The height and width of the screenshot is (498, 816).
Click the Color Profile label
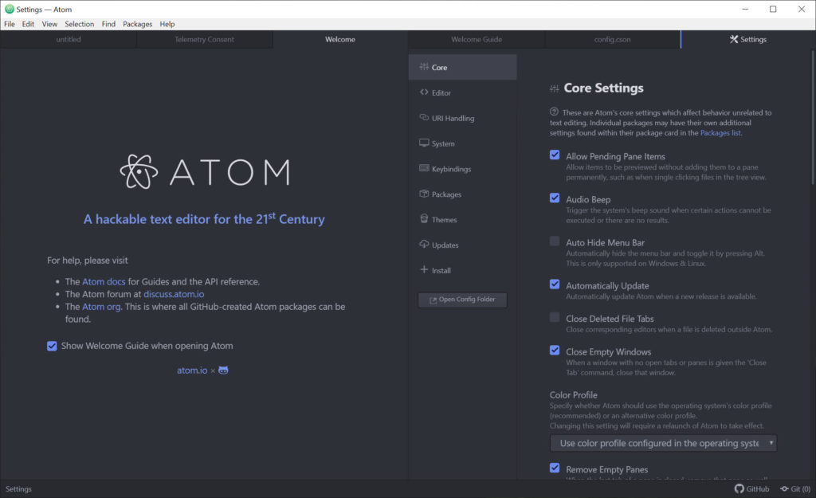pyautogui.click(x=573, y=395)
